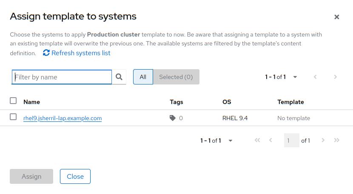Click top pagination previous page arrow

(x=315, y=77)
